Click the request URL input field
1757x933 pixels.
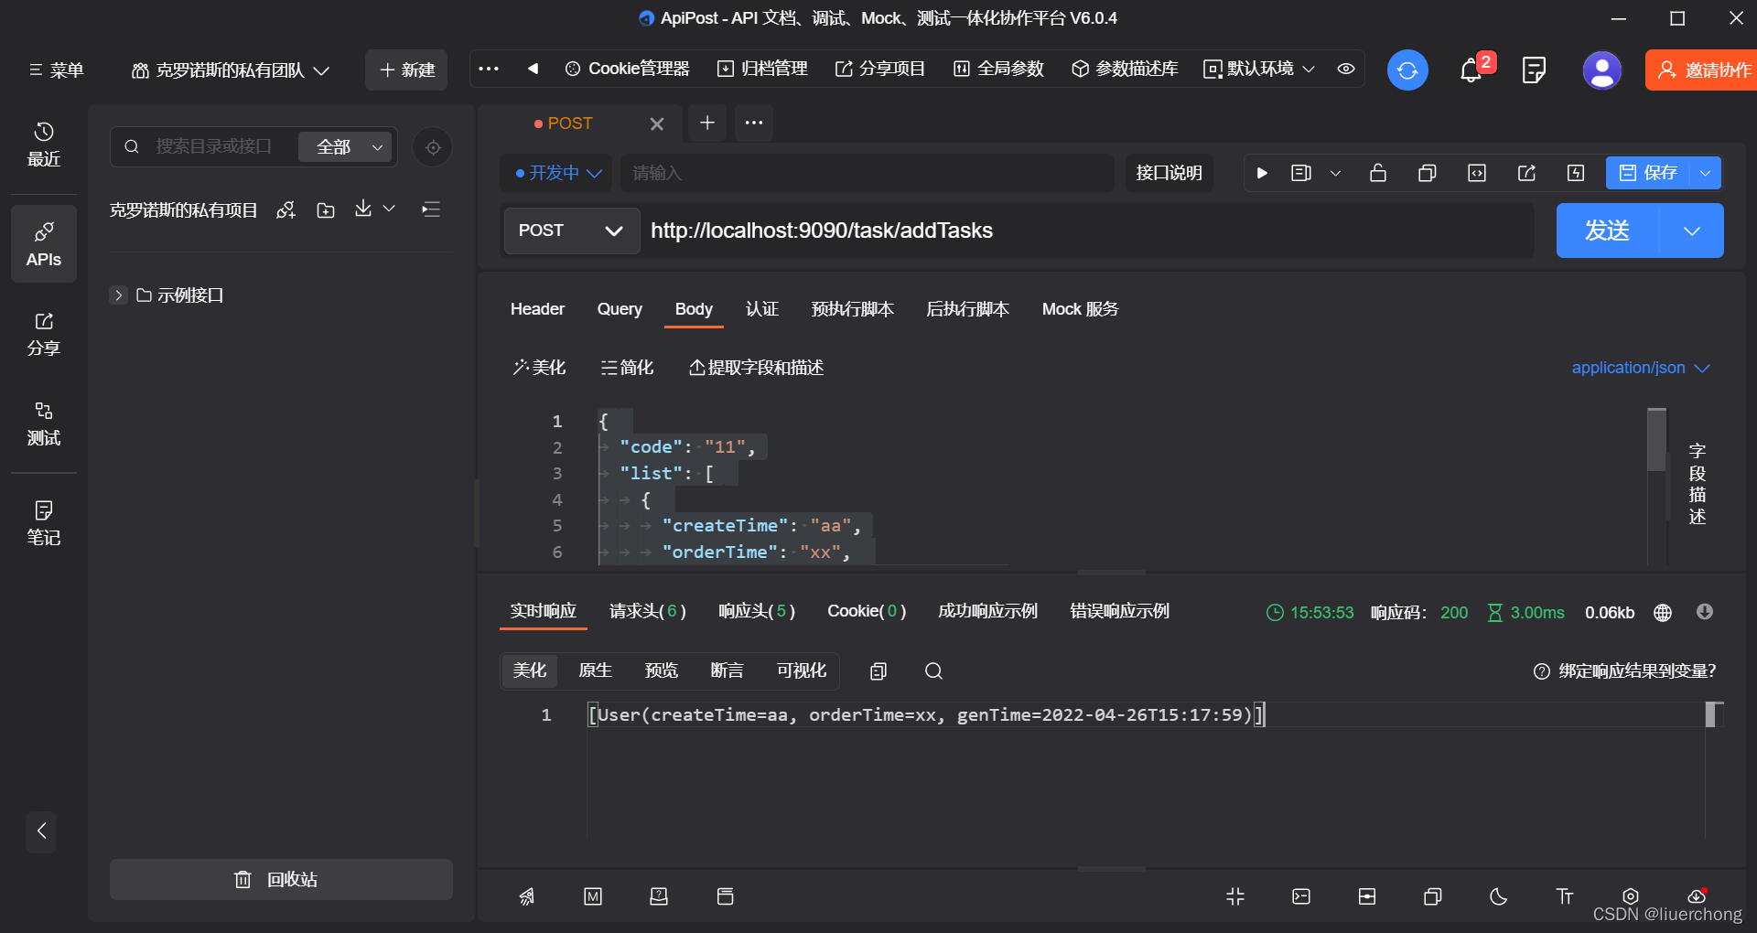point(1088,231)
